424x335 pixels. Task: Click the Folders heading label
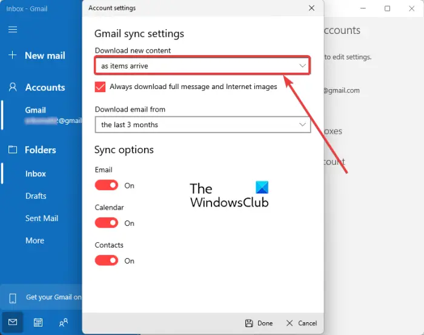pos(41,150)
